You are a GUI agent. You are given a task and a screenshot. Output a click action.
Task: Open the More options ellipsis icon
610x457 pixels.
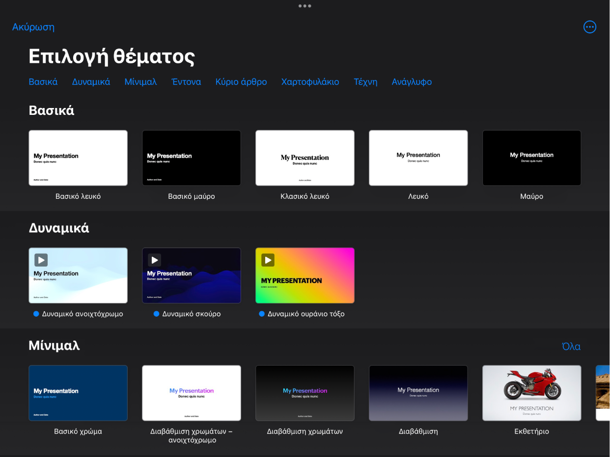click(x=589, y=27)
